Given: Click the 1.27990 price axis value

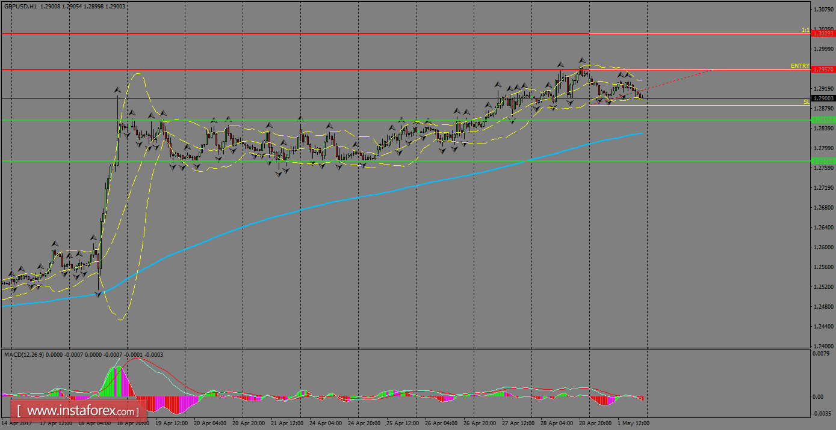Looking at the screenshot, I should coord(823,148).
